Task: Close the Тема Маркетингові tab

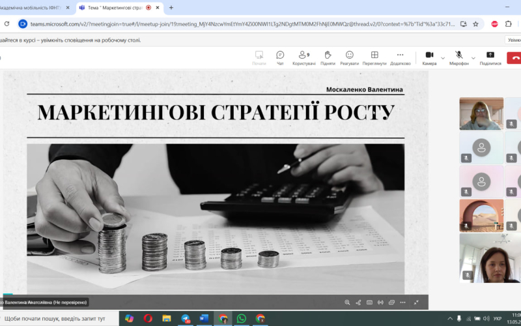Action: (158, 8)
